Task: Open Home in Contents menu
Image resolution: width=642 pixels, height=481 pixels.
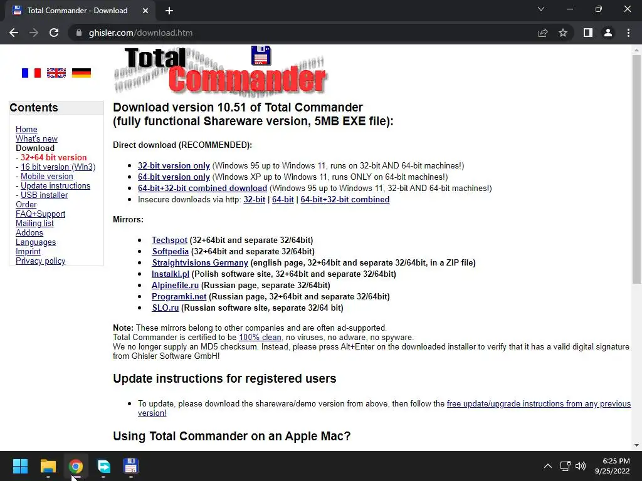Action: tap(26, 129)
